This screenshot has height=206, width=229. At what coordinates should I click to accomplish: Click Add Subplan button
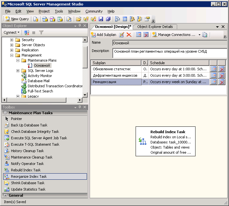(x=103, y=35)
